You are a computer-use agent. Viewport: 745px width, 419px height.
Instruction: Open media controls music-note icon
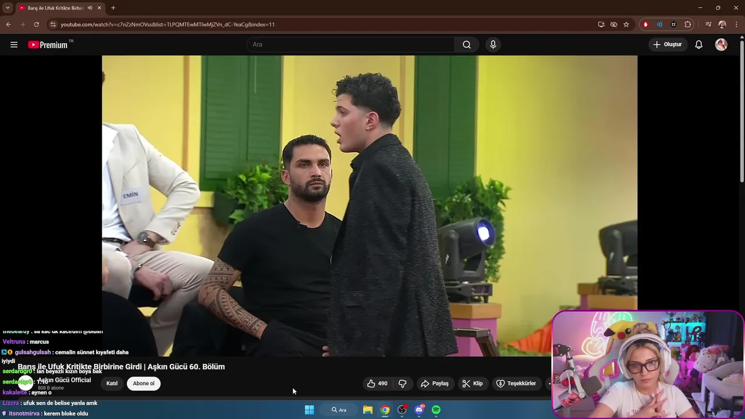click(708, 24)
